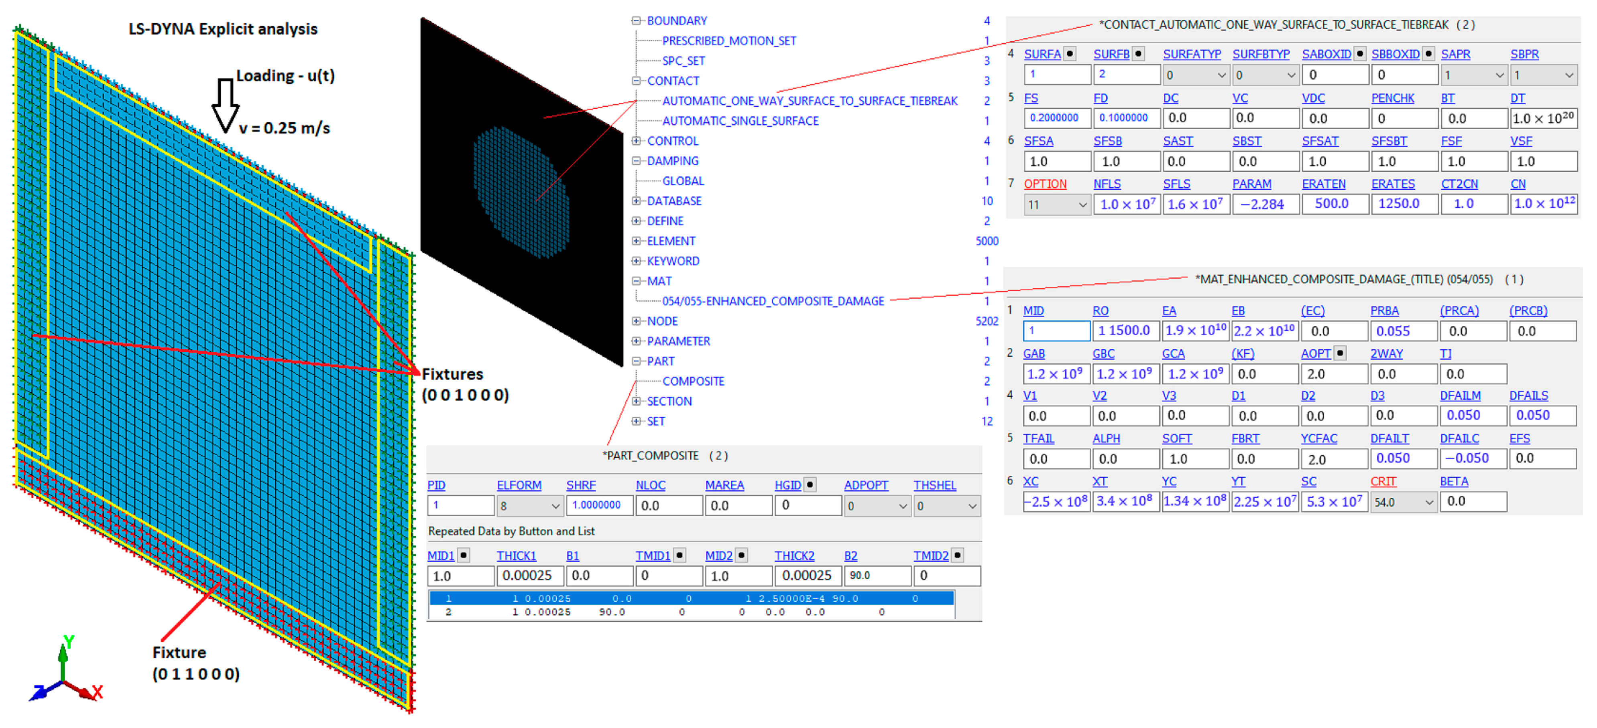Viewport: 1597px width, 728px height.
Task: Click the pick button beside SURFA
Action: (1070, 53)
